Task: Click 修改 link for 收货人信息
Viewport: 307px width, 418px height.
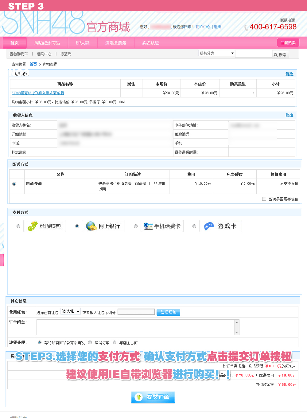Action: tap(290, 115)
